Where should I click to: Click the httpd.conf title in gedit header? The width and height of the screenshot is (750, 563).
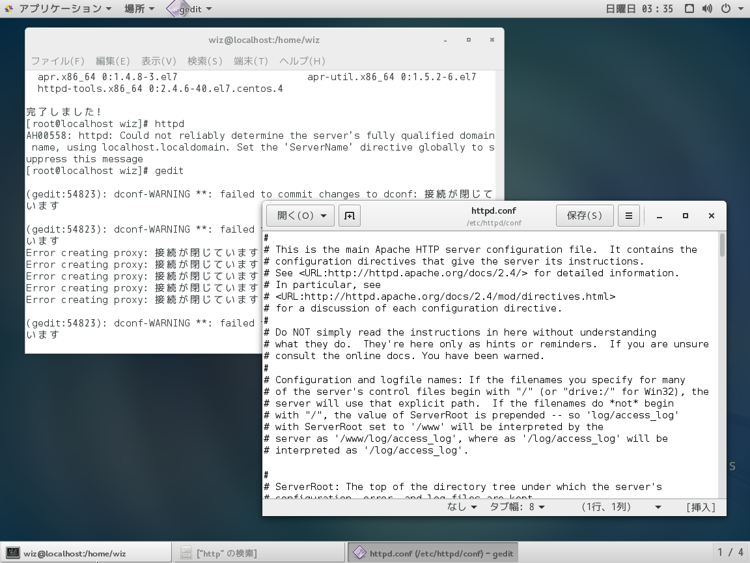tap(493, 210)
